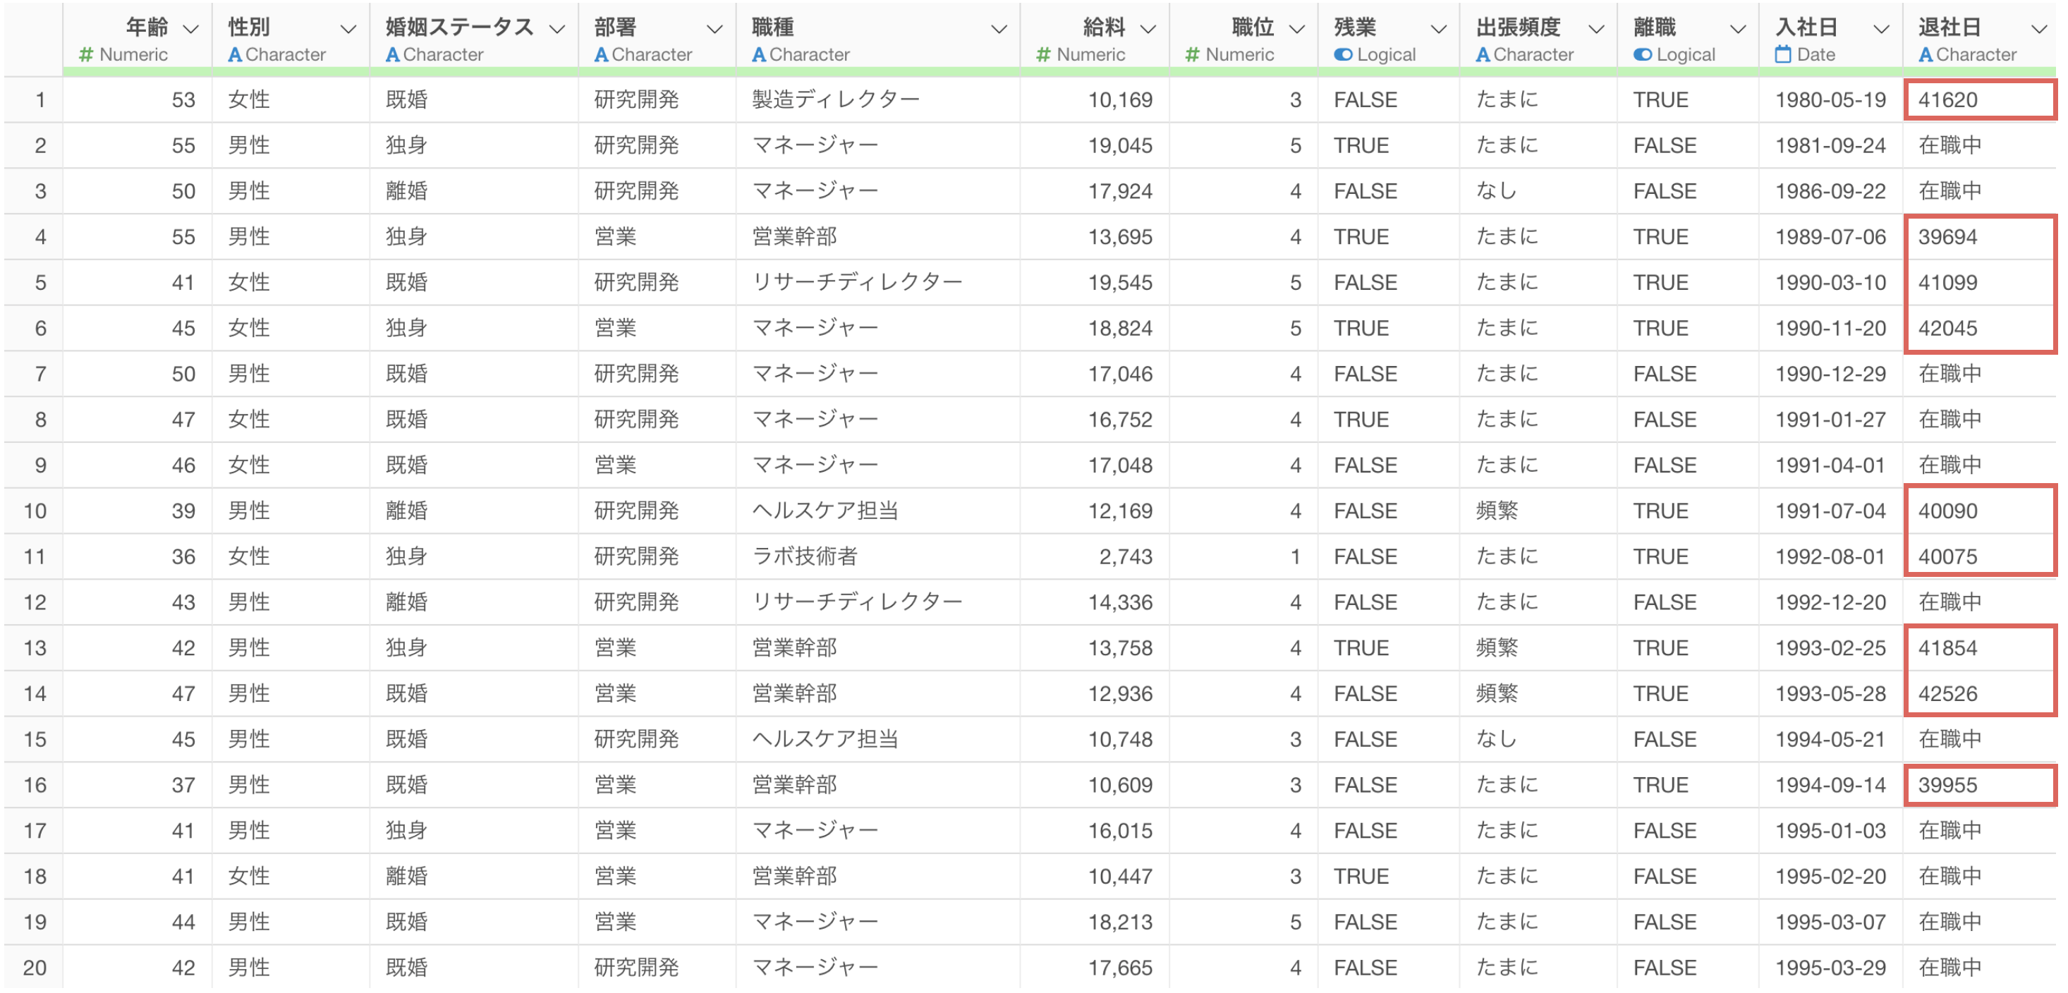Select the 年齢 column header
This screenshot has width=2068, height=993.
click(x=138, y=39)
